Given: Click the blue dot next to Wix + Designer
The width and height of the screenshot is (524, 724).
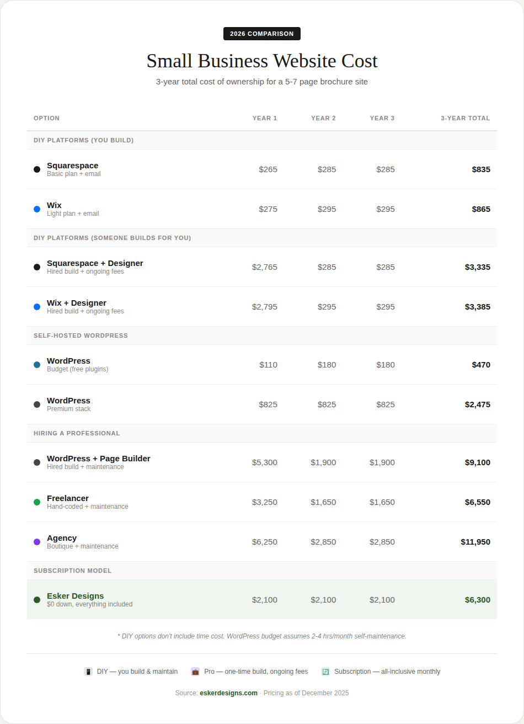Looking at the screenshot, I should pos(36,307).
